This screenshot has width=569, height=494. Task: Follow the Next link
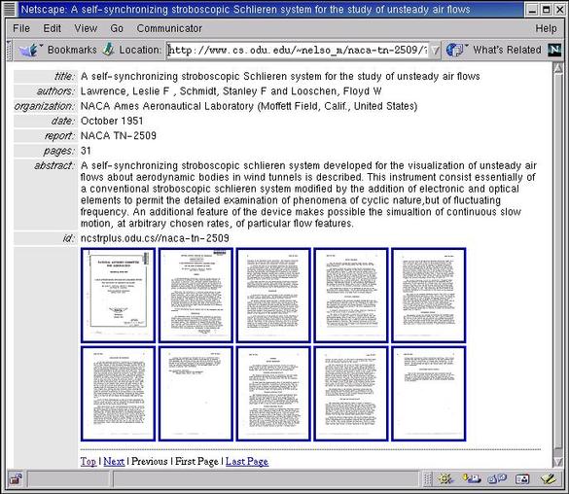click(x=114, y=461)
